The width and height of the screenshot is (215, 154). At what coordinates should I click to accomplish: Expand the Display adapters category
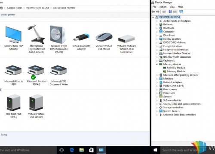(x=157, y=39)
